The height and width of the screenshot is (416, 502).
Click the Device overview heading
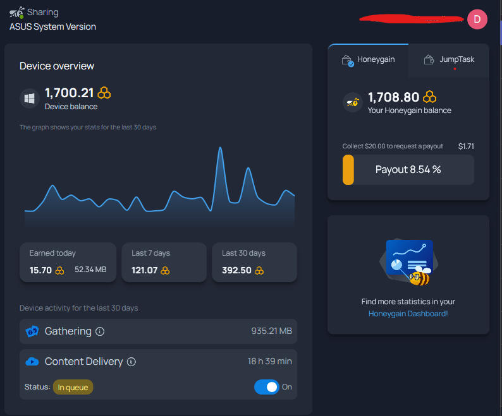tap(57, 66)
